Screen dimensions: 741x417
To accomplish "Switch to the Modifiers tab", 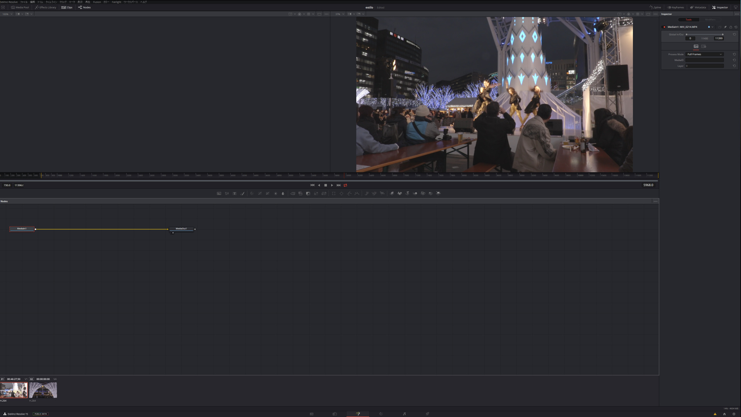I will 710,20.
